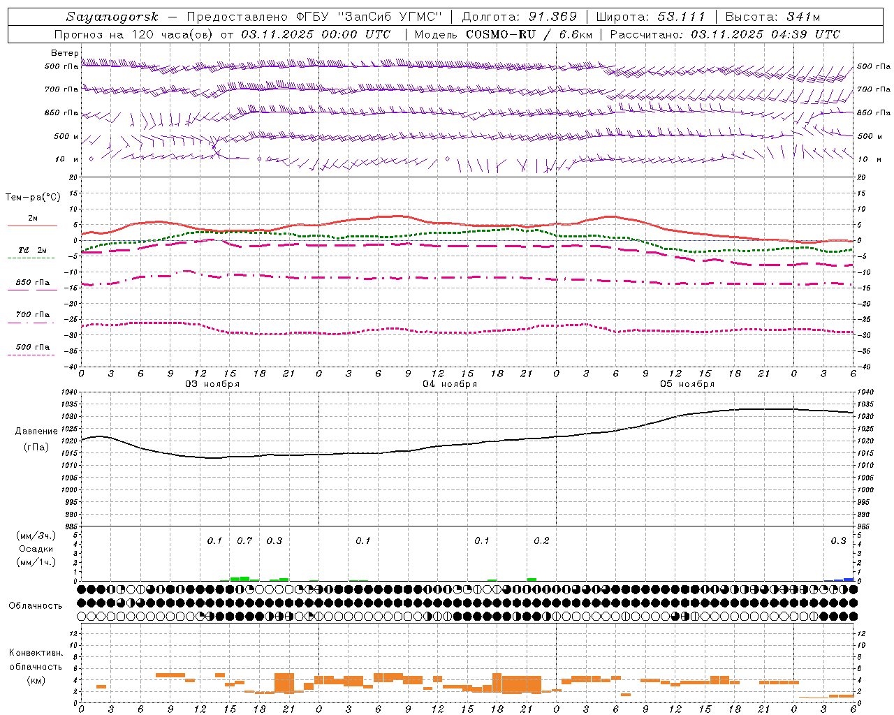This screenshot has width=894, height=715.
Task: Select the Модель COSMO-RU / 6.6км label
Action: pyautogui.click(x=504, y=34)
